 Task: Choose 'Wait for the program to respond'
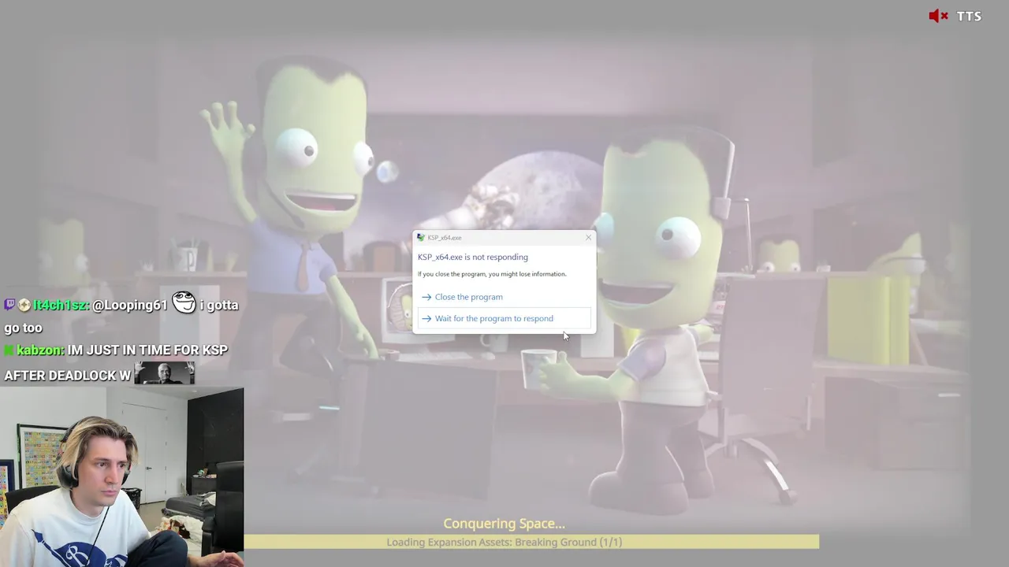pyautogui.click(x=504, y=318)
